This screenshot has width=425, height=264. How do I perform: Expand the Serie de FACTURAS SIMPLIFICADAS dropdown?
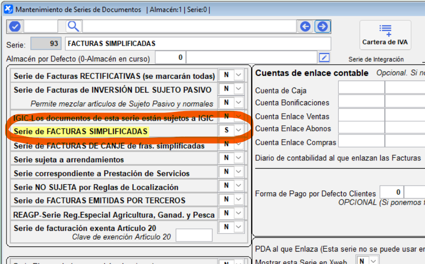[238, 130]
